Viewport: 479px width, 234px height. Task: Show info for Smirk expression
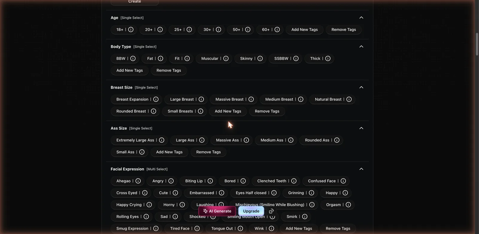pos(305,217)
